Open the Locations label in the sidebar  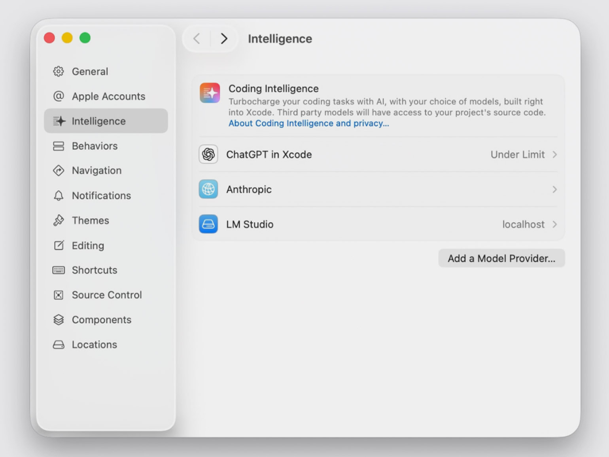95,345
